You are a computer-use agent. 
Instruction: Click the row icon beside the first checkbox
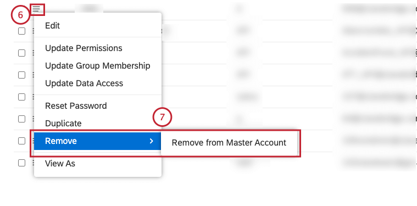click(x=34, y=31)
